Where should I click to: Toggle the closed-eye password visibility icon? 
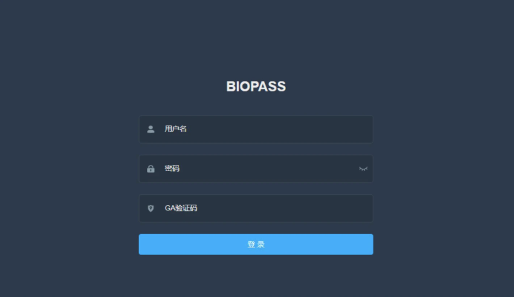click(x=363, y=169)
